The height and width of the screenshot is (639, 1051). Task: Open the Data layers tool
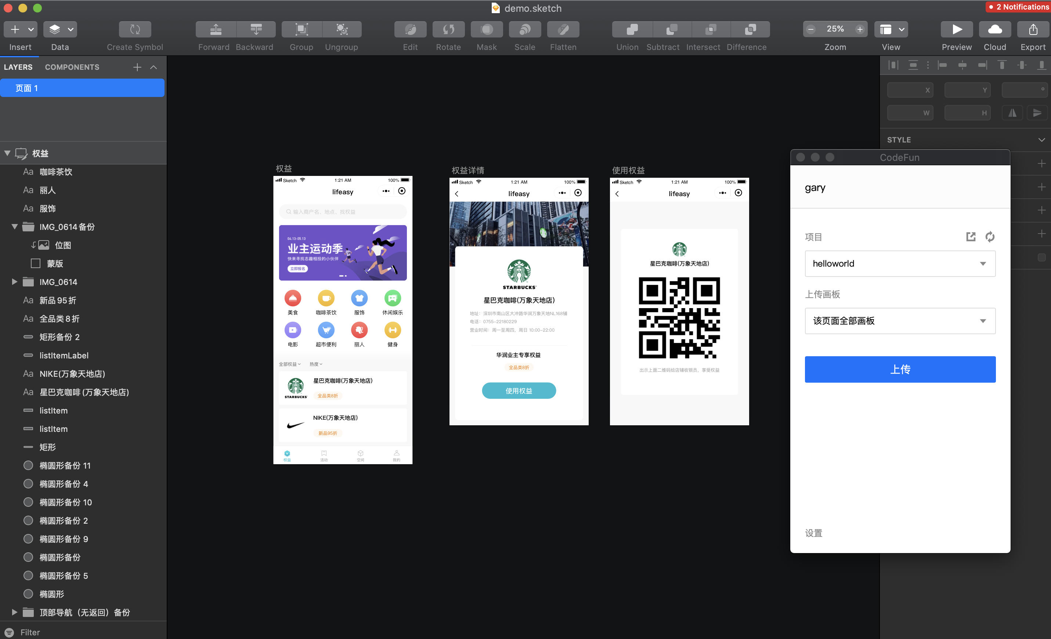coord(55,29)
